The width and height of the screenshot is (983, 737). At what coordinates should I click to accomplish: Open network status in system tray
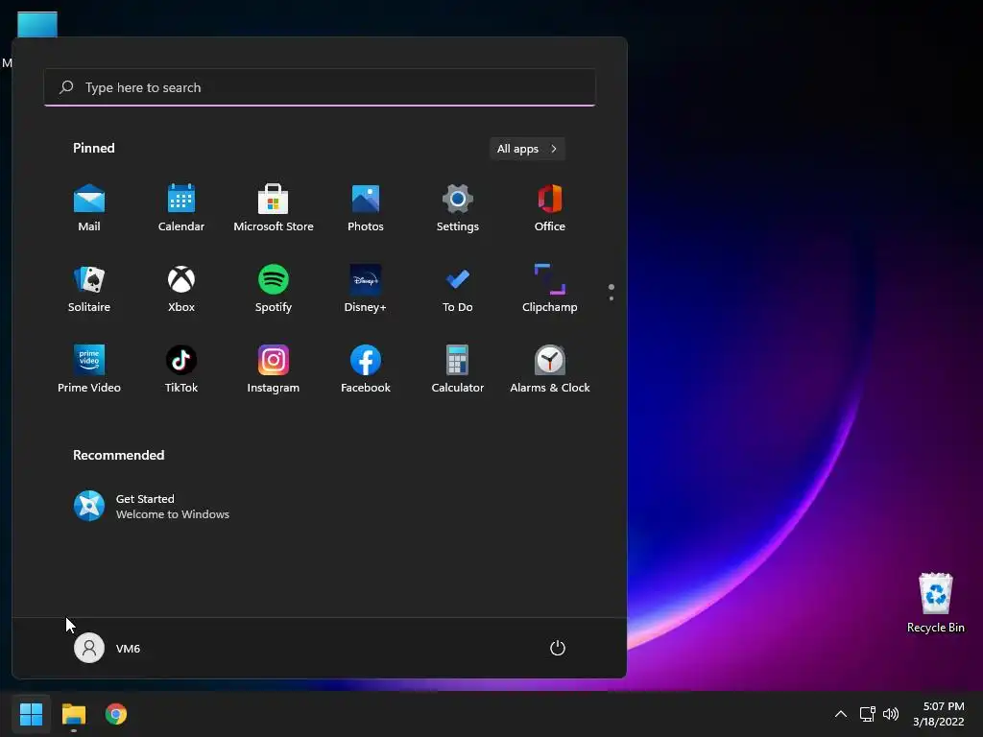coord(868,714)
